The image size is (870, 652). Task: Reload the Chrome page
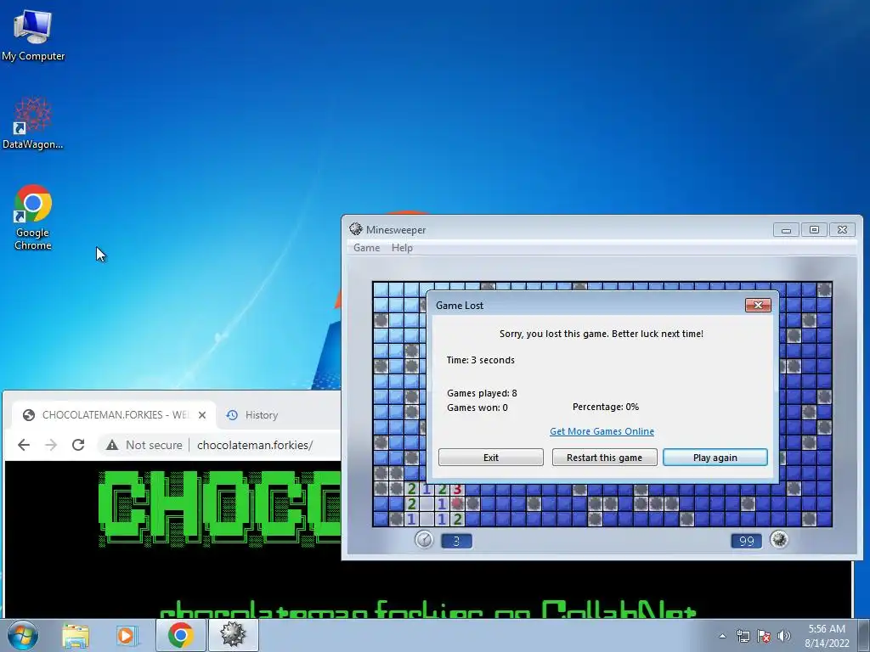coord(78,445)
